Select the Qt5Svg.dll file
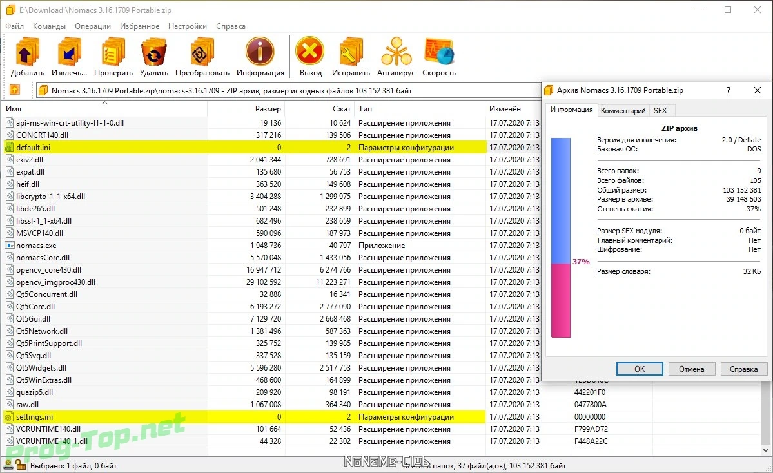 [33, 356]
